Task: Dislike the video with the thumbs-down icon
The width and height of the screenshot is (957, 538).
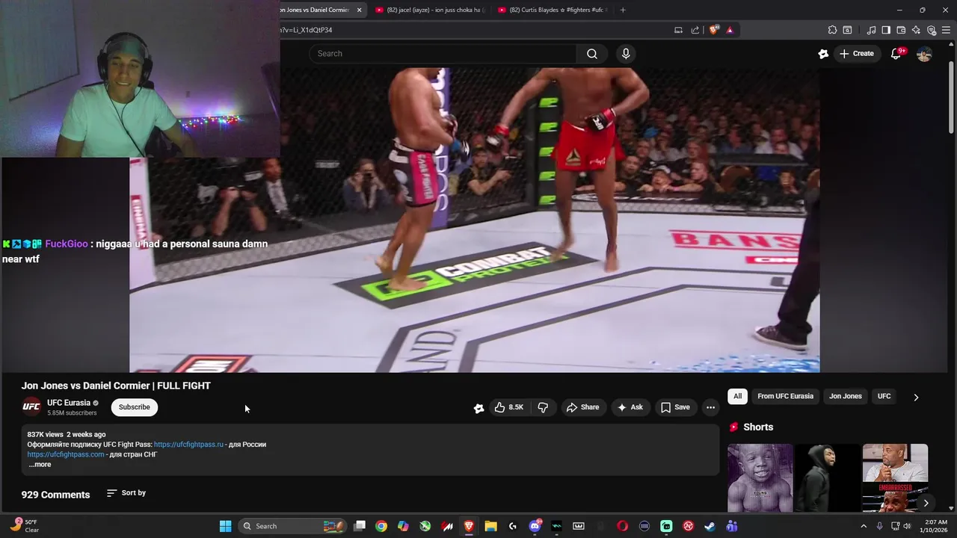Action: [x=543, y=407]
